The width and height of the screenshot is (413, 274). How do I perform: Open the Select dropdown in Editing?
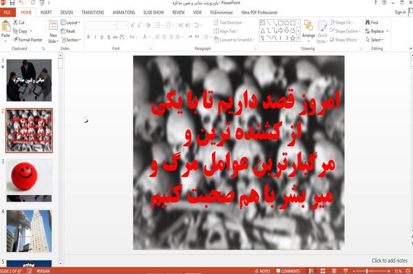tap(374, 40)
